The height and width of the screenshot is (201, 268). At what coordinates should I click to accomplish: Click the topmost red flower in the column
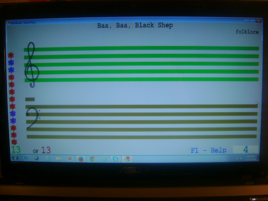pos(11,55)
